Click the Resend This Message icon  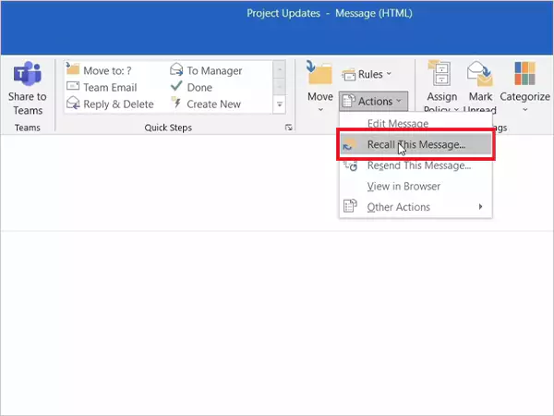pyautogui.click(x=350, y=165)
